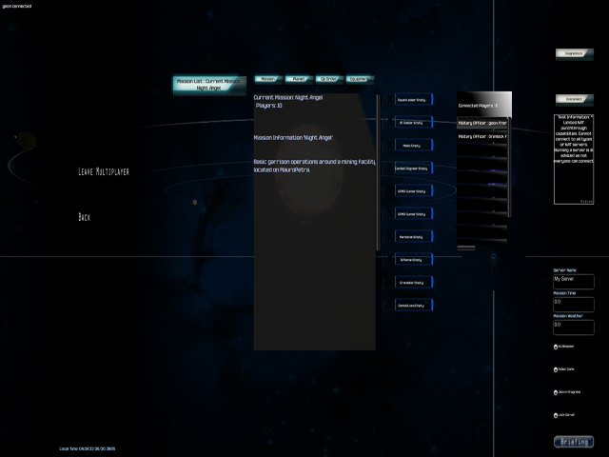Click the mission information vertical scrollbar
This screenshot has width=609, height=457.
(x=378, y=172)
